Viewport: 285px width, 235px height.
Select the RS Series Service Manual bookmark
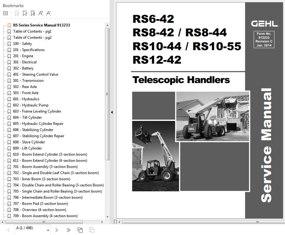pyautogui.click(x=41, y=25)
